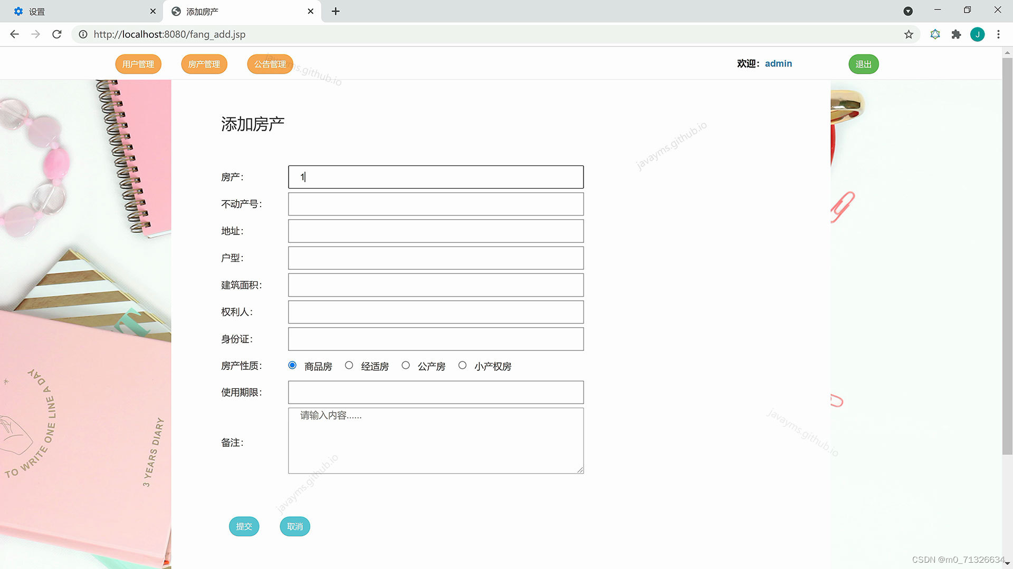Close the 添加房产 tab

(x=310, y=11)
